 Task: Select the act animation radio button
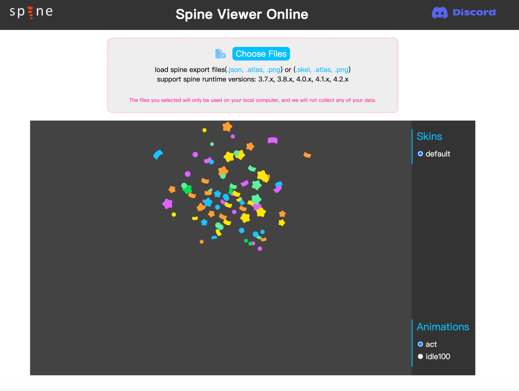(420, 344)
